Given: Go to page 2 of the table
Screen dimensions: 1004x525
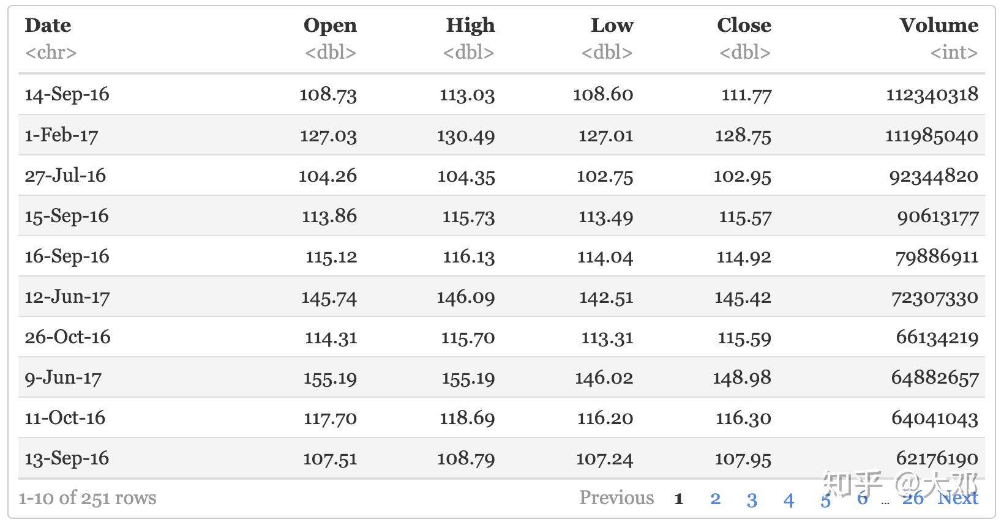Looking at the screenshot, I should point(715,499).
